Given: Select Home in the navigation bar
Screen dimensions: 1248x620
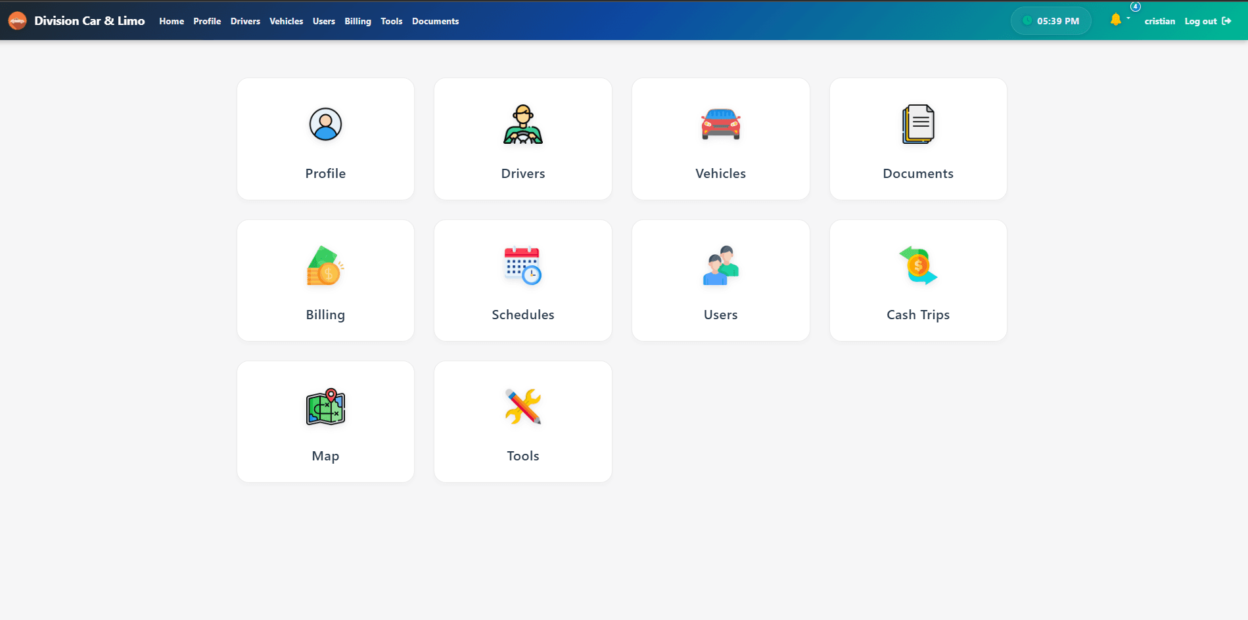Looking at the screenshot, I should pos(172,21).
